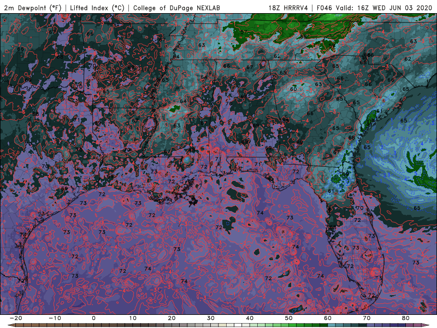Click the '18Z HRRRV4' model run label
437x328 pixels.
click(288, 8)
